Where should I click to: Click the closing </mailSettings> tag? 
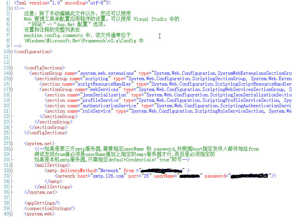(53, 187)
